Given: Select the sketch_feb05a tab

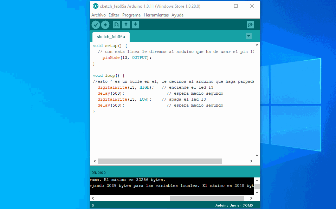Looking at the screenshot, I should tap(111, 36).
